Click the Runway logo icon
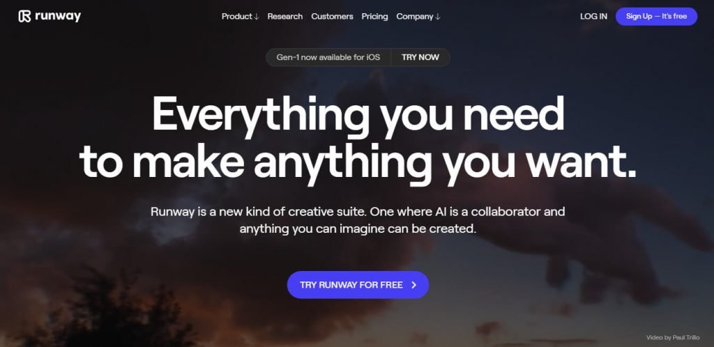714x347 pixels. click(x=24, y=16)
